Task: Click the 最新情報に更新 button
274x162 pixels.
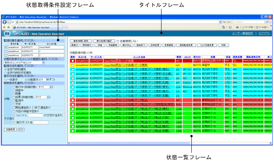Action: [81, 41]
